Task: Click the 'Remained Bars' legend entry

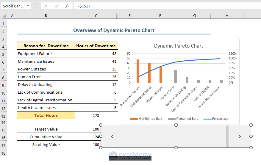Action: tap(183, 119)
